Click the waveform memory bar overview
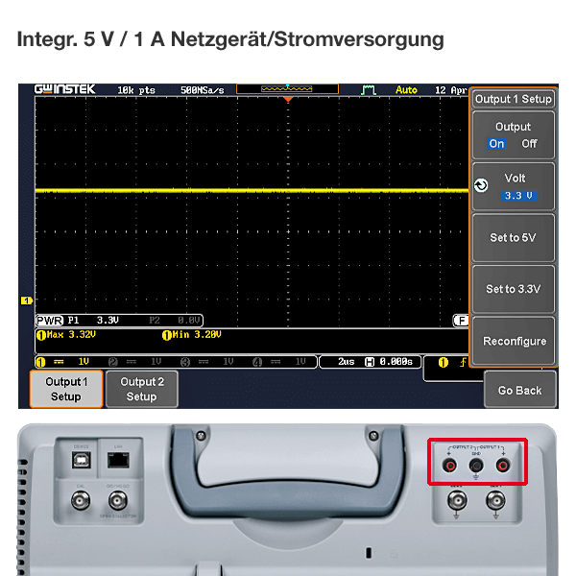Image resolution: width=576 pixels, height=576 pixels. (x=287, y=89)
